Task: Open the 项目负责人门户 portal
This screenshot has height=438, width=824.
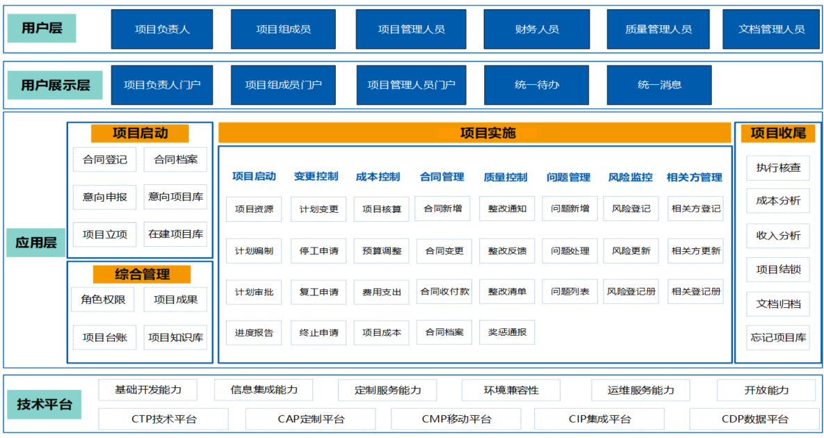Action: pos(162,85)
